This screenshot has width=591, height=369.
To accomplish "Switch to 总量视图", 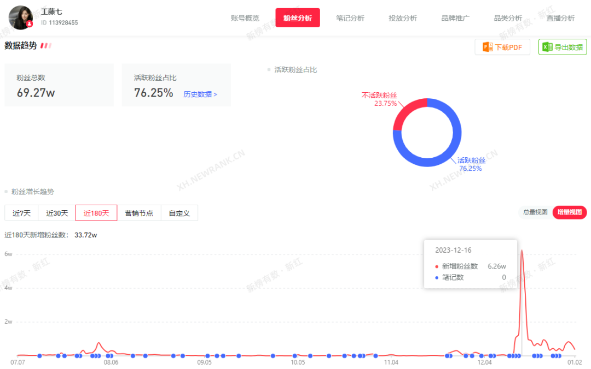I will tap(535, 212).
